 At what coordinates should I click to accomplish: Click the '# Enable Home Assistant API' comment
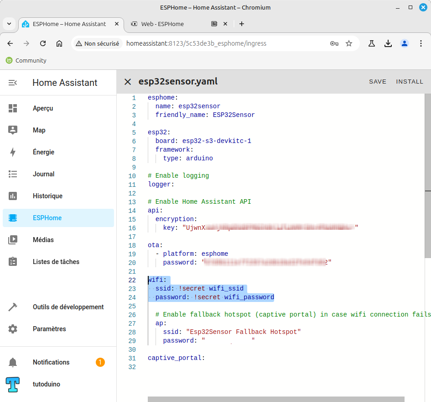(x=199, y=201)
